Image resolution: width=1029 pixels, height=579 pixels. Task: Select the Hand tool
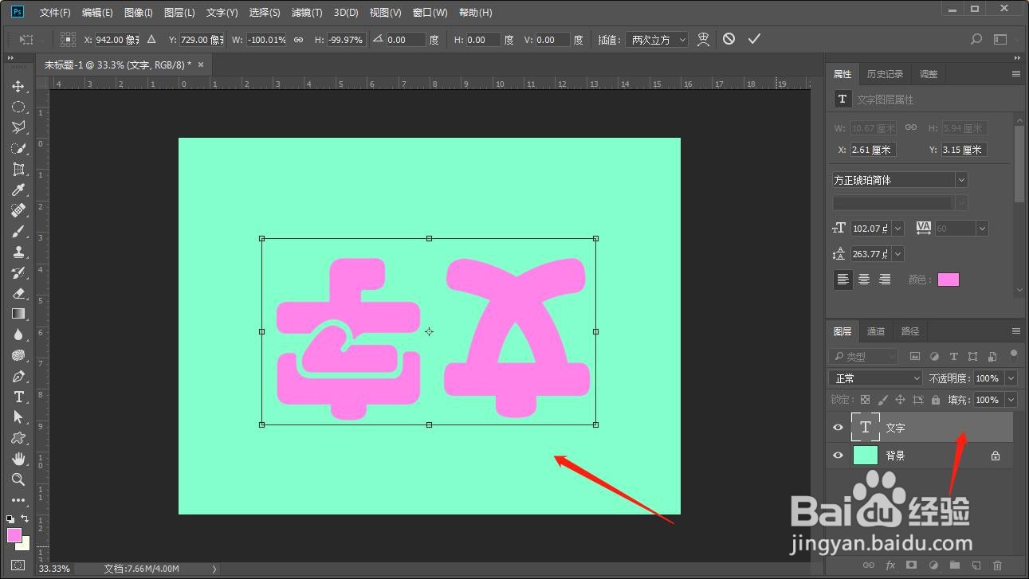[x=18, y=459]
